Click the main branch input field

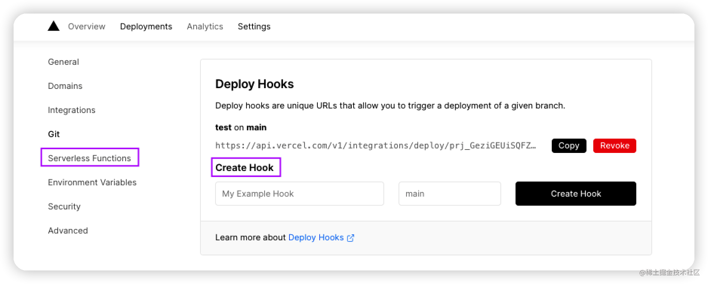[x=449, y=194]
